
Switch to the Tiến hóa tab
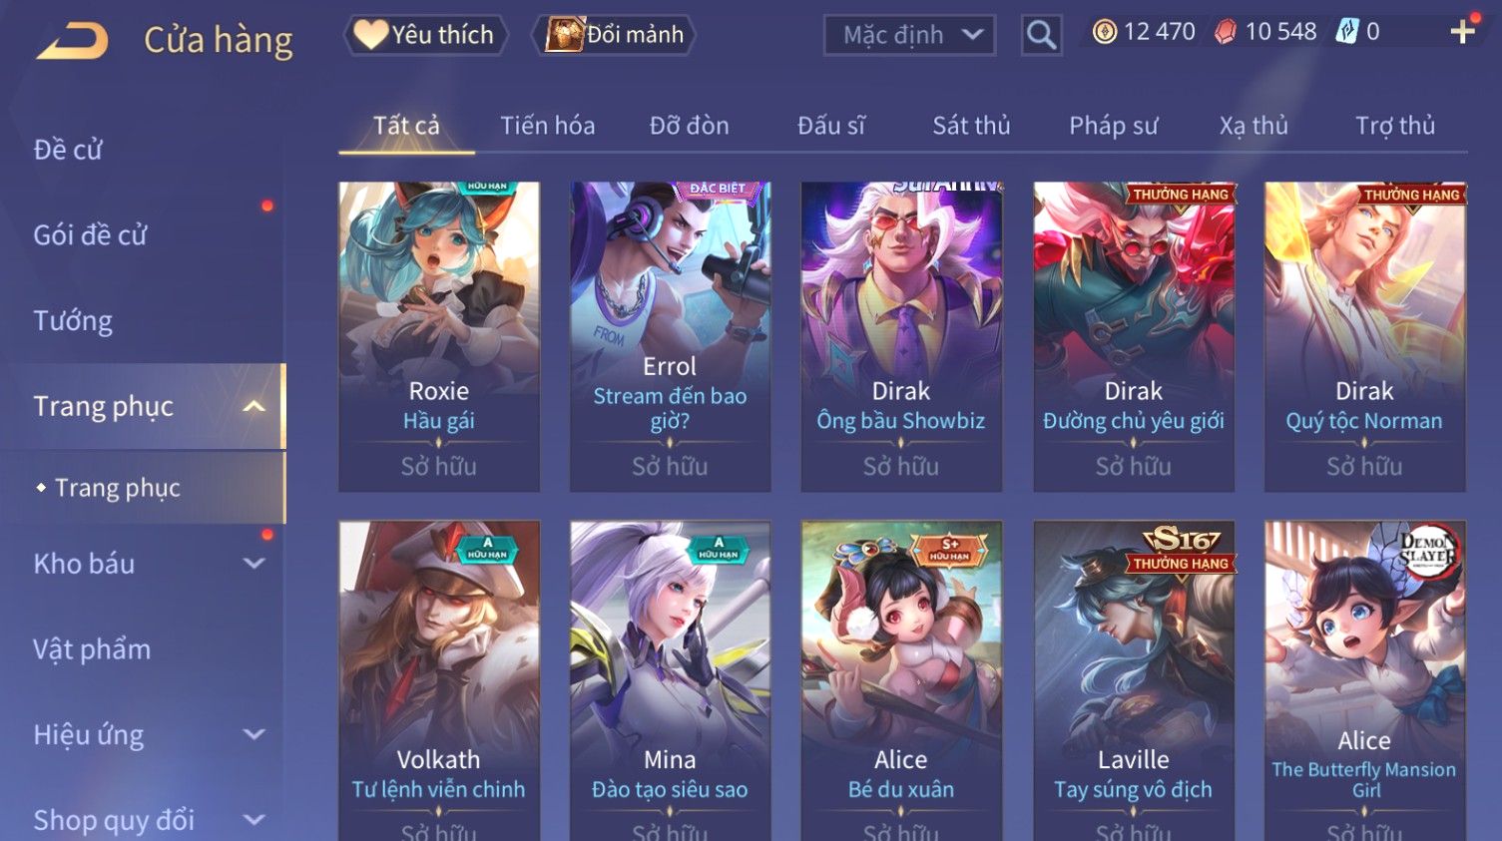pyautogui.click(x=547, y=126)
